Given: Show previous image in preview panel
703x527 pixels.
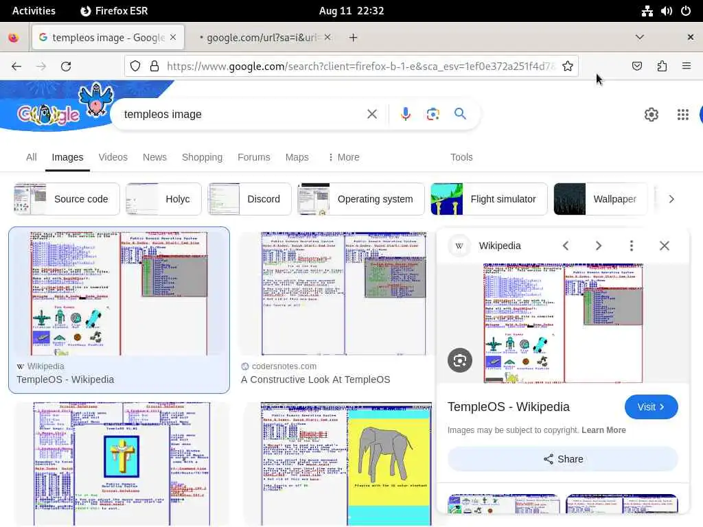Looking at the screenshot, I should (566, 246).
